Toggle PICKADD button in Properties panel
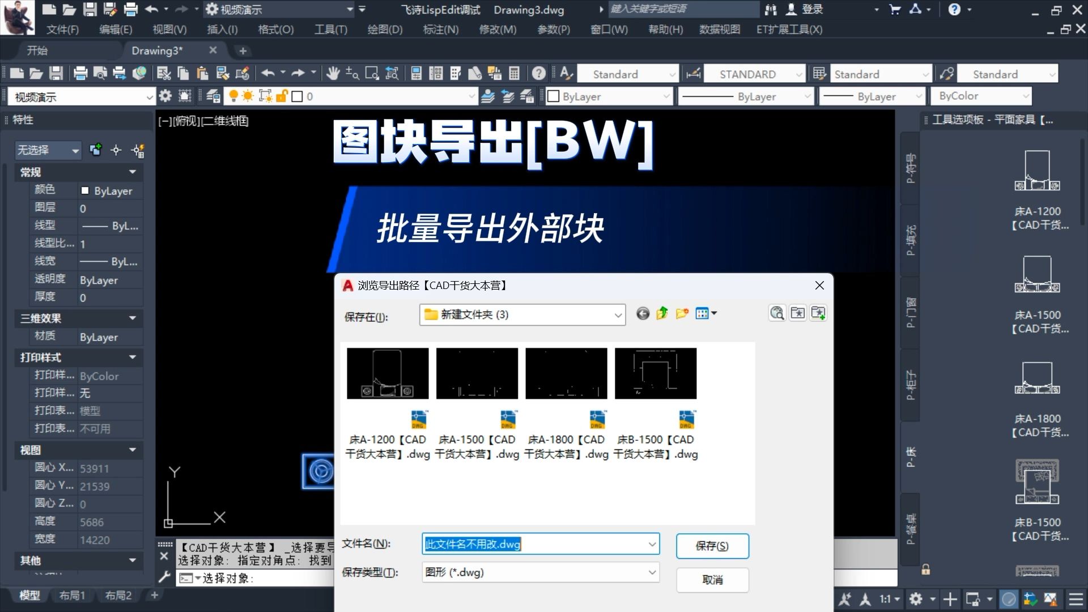Screen dimensions: 1088x612 pyautogui.click(x=96, y=150)
